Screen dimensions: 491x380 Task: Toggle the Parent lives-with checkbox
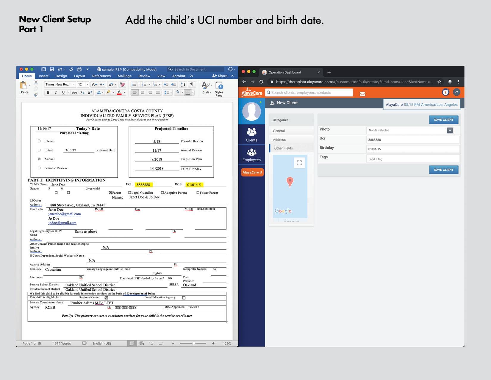(110, 193)
